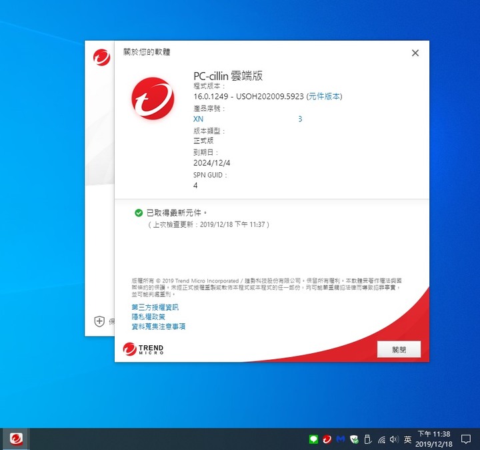Open the Malwarebytes tray icon
The height and width of the screenshot is (450, 480).
[x=341, y=439]
